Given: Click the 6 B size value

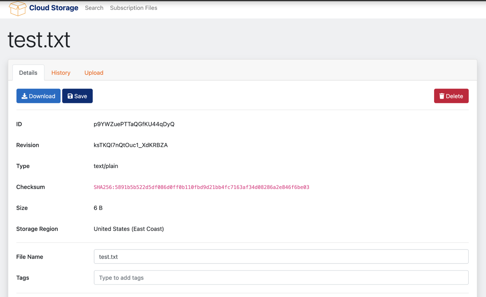Looking at the screenshot, I should click(x=98, y=208).
